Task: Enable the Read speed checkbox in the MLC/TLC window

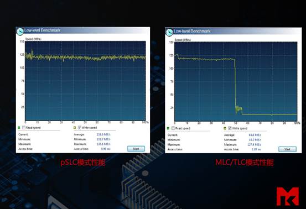Action: 173,128
